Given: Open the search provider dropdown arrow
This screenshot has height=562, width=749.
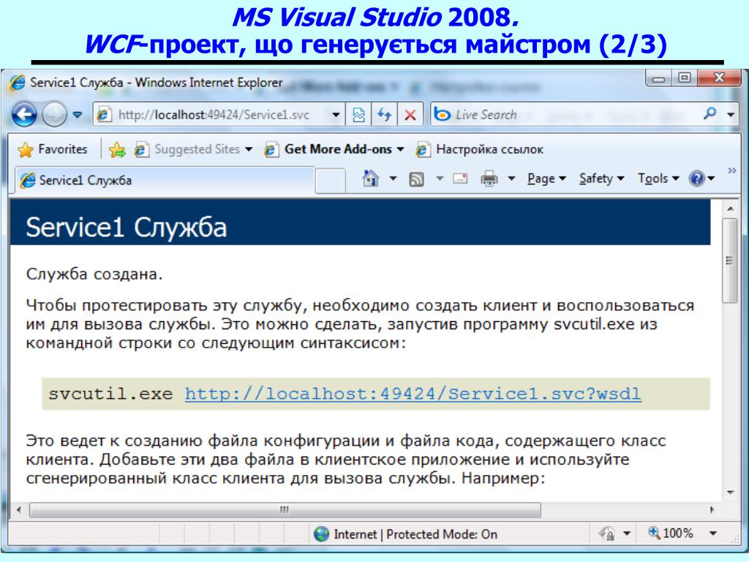Looking at the screenshot, I should click(x=731, y=115).
